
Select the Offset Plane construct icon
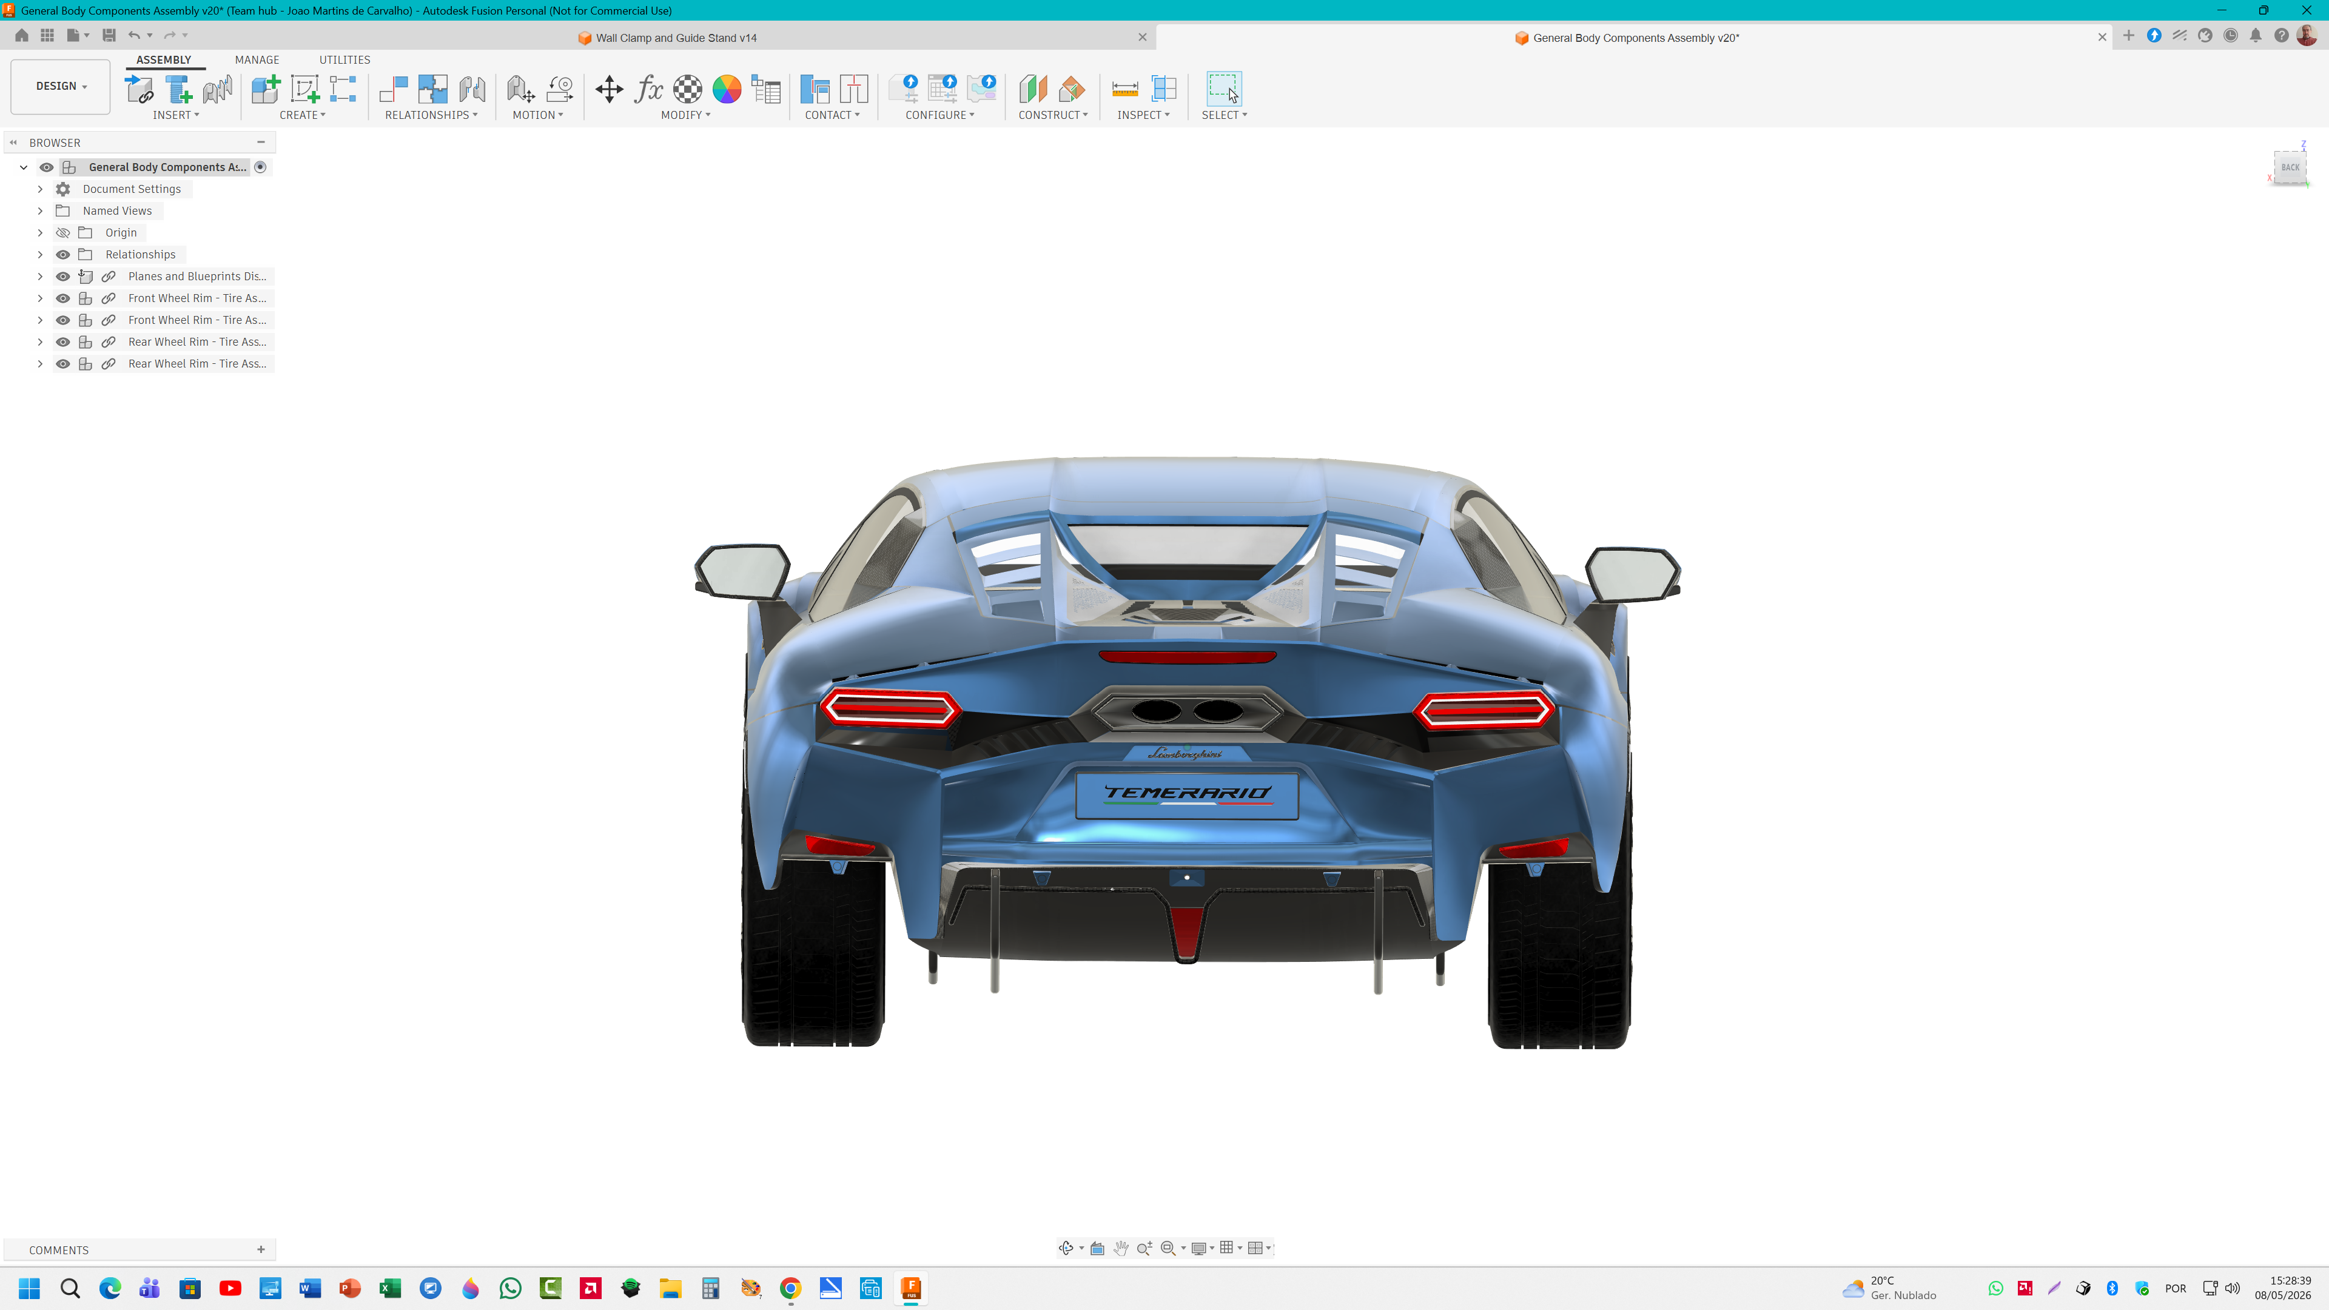pos(1032,89)
